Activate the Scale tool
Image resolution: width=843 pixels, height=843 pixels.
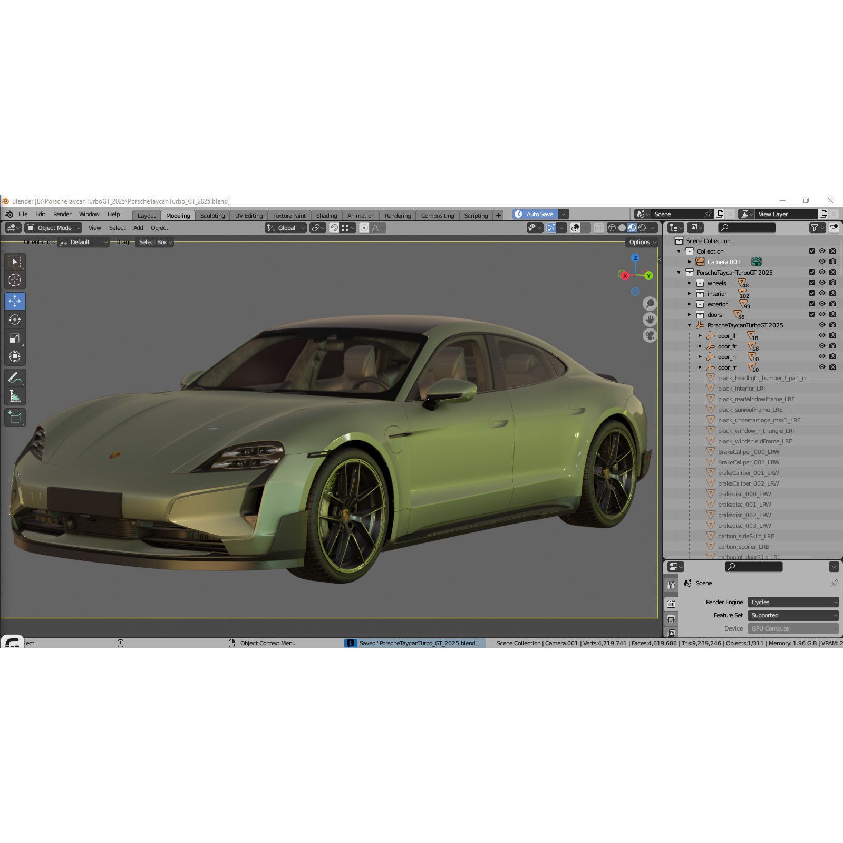click(x=15, y=338)
